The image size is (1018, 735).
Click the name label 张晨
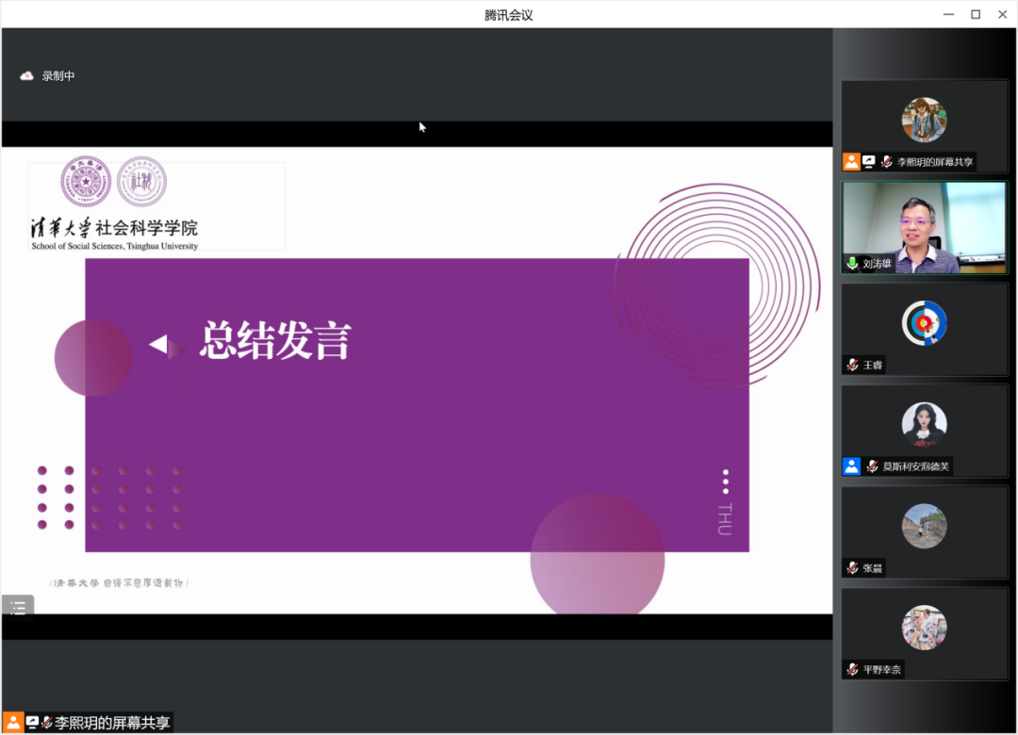(874, 568)
